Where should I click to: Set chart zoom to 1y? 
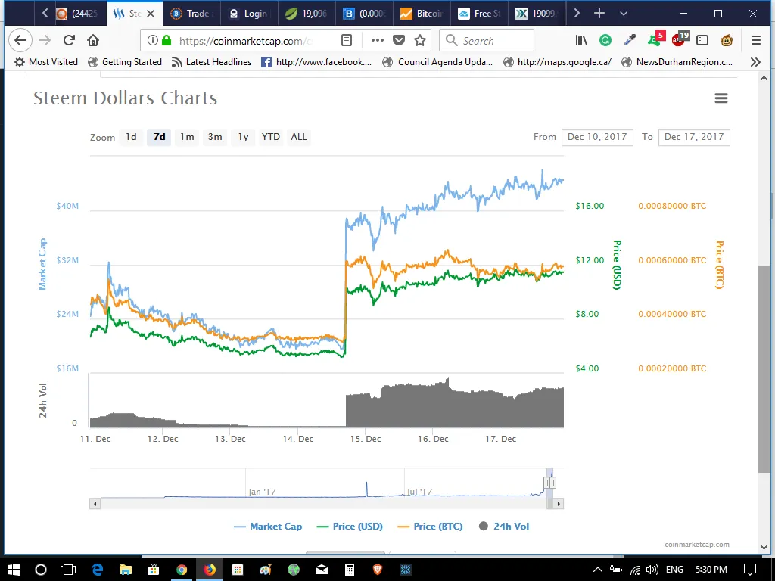243,137
